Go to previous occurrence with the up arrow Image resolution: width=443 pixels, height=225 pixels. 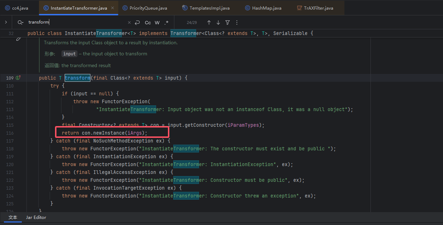pyautogui.click(x=209, y=22)
